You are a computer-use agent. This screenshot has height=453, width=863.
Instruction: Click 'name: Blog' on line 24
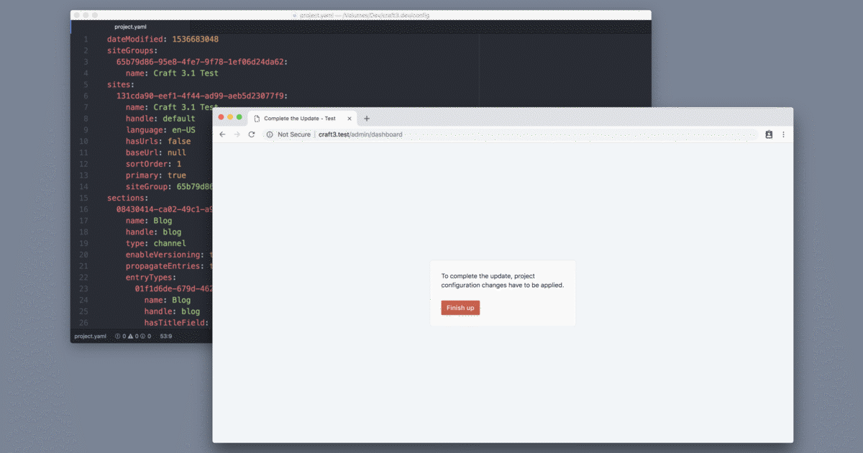tap(168, 300)
